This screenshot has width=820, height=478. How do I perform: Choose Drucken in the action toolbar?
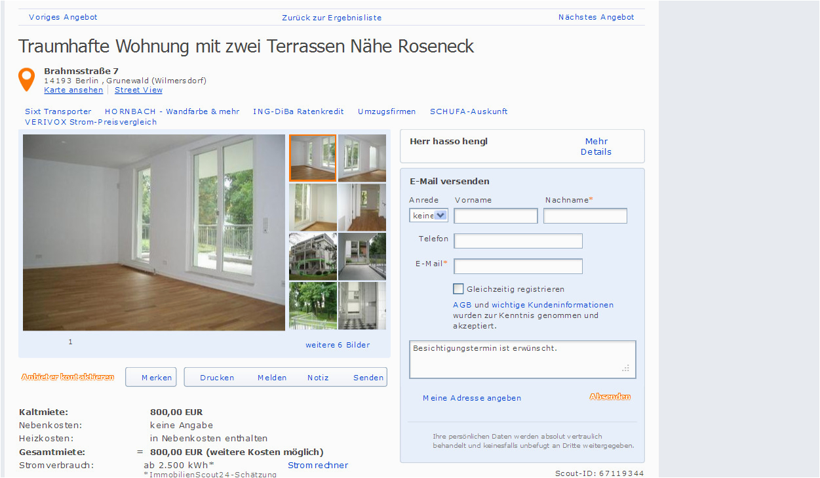click(x=217, y=378)
